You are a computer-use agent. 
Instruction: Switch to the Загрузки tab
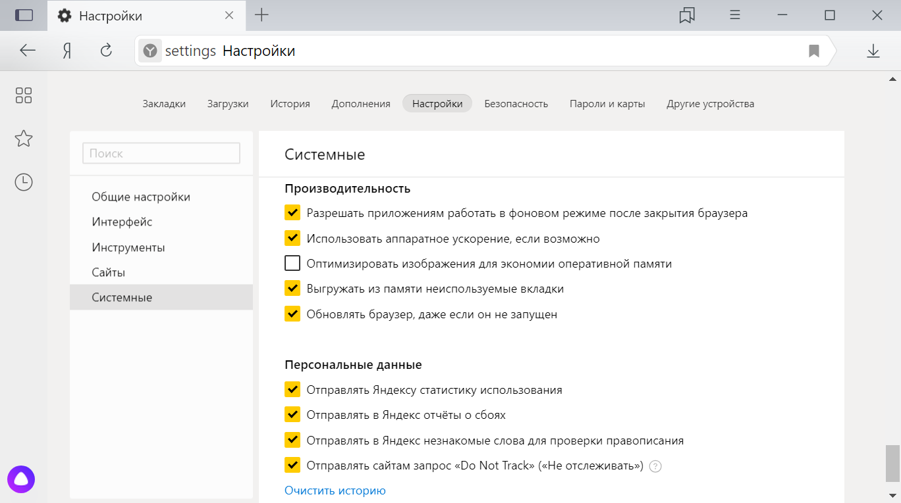[x=228, y=103]
